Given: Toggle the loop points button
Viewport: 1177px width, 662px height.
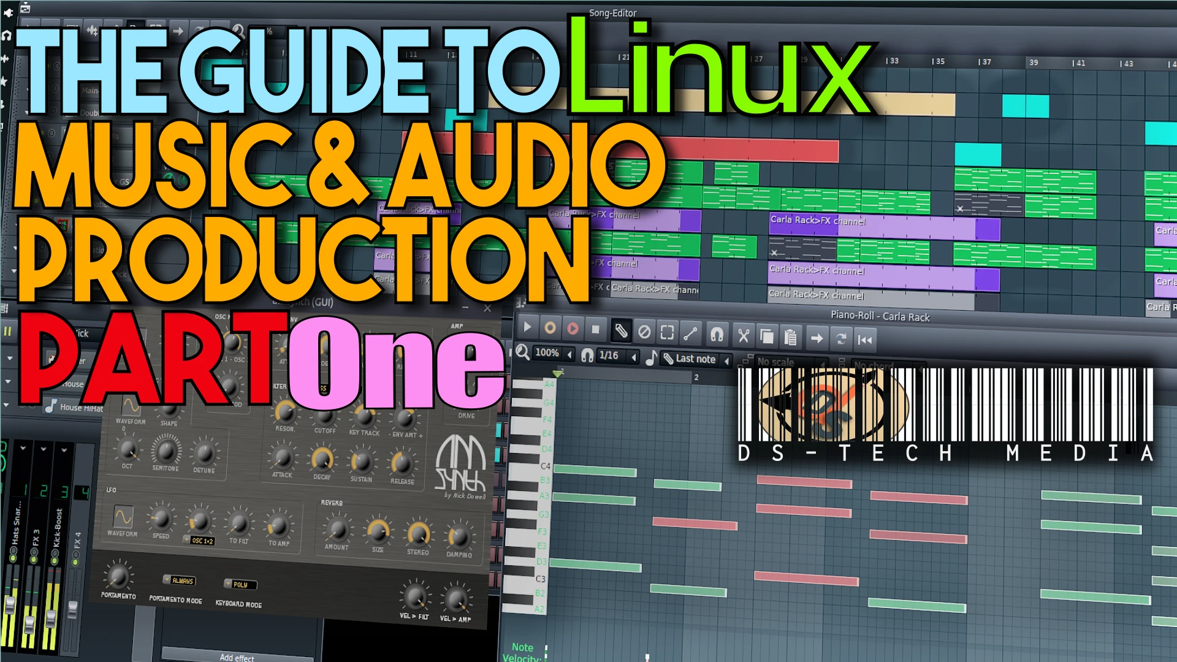Looking at the screenshot, I should [x=841, y=339].
